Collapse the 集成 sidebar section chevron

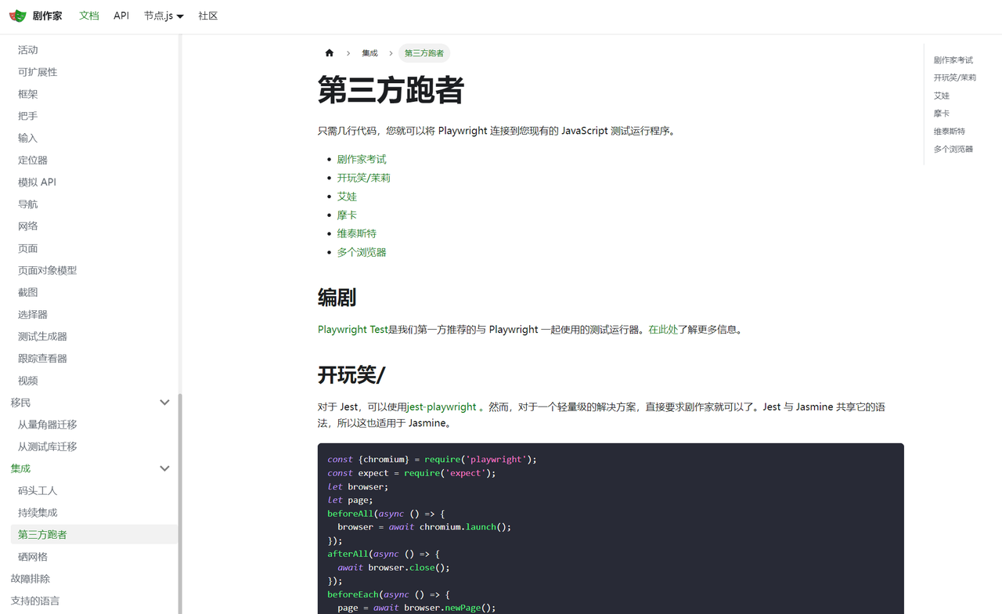tap(164, 468)
